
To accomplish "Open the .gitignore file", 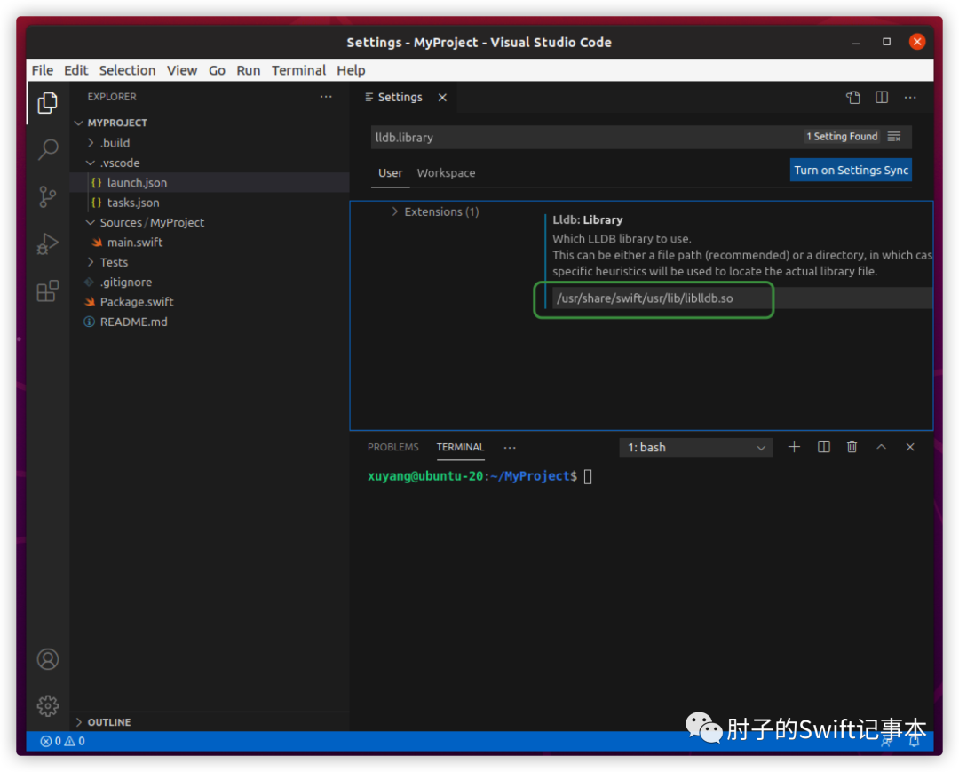I will 210,282.
